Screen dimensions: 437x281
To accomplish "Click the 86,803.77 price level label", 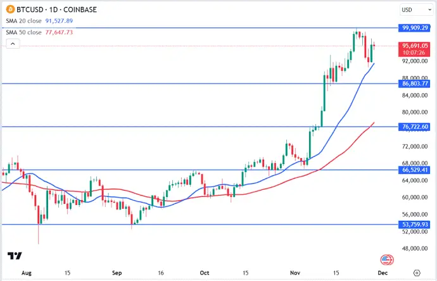I will (415, 84).
